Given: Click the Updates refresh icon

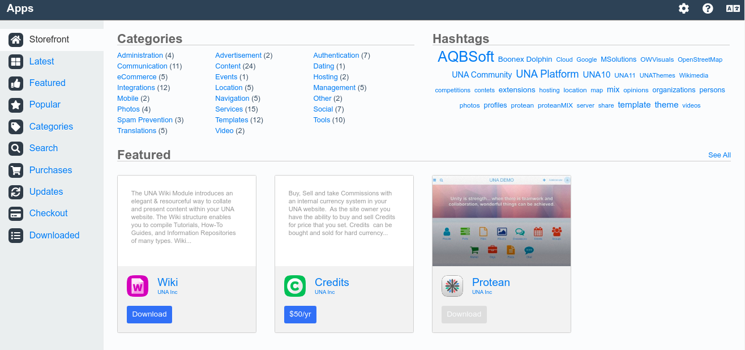Looking at the screenshot, I should pyautogui.click(x=16, y=192).
